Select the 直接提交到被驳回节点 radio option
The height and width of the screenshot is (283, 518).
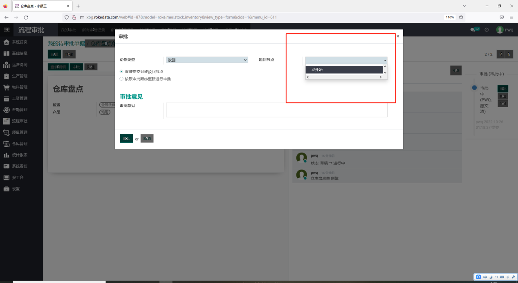[x=121, y=72]
